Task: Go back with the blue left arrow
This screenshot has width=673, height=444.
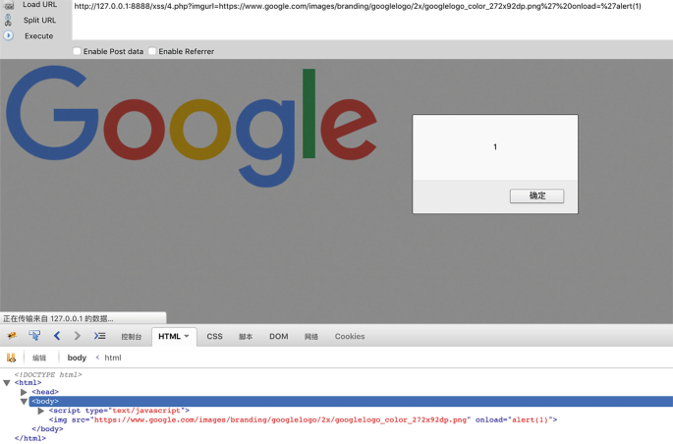Action: pyautogui.click(x=57, y=336)
